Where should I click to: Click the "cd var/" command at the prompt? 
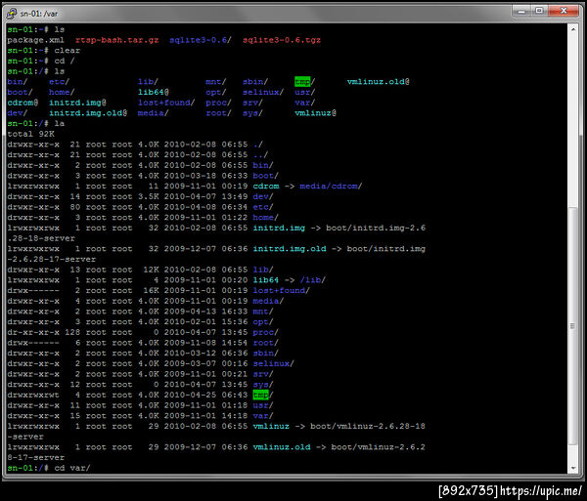click(x=72, y=468)
